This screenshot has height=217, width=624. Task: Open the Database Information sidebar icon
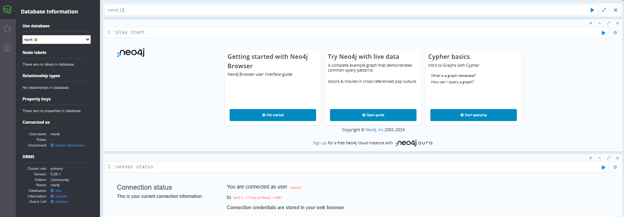coord(7,10)
